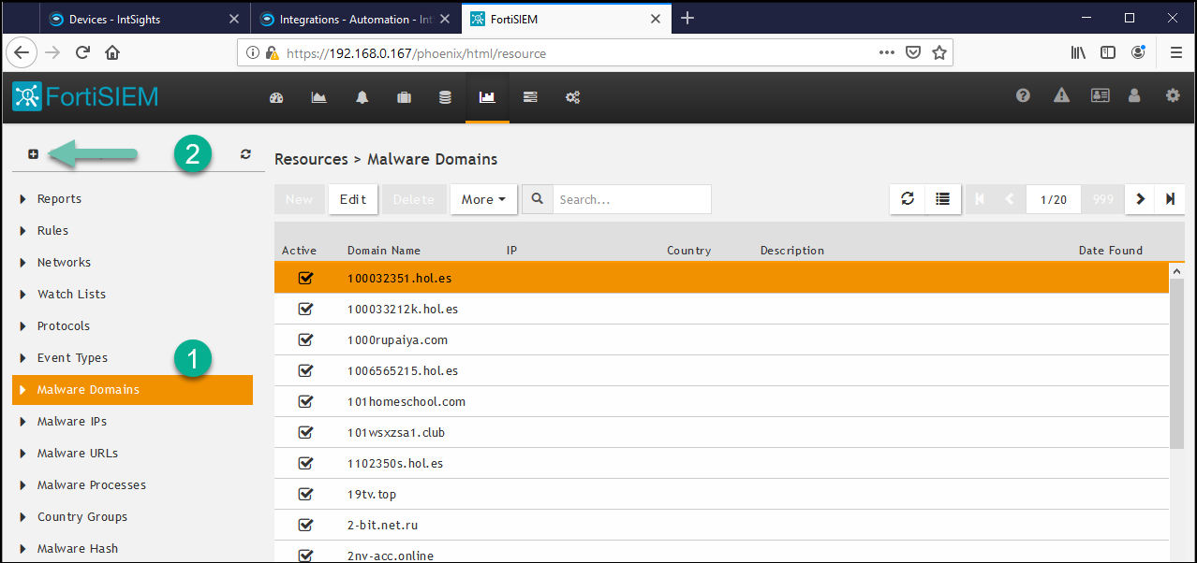Click the Edit button

tap(353, 199)
